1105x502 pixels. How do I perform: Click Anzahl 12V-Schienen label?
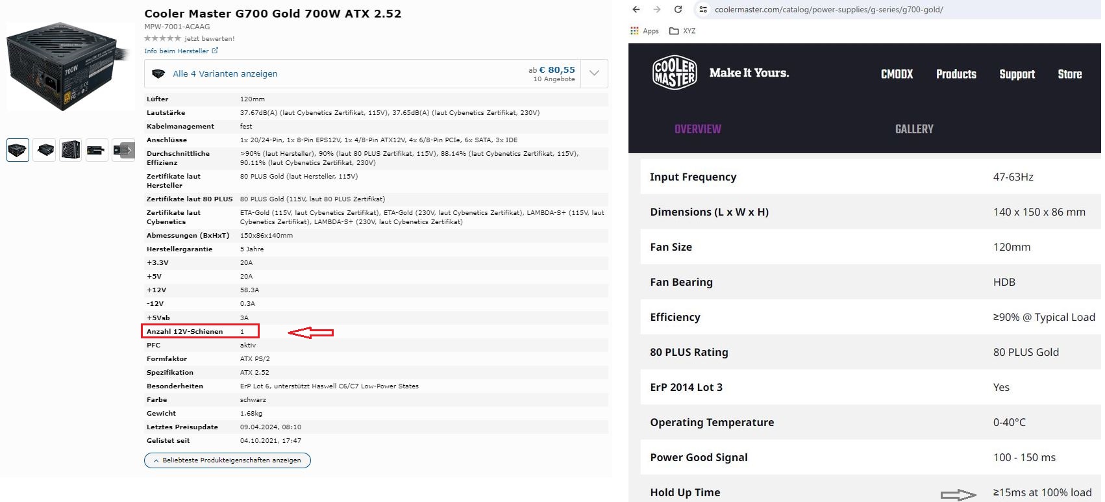(x=184, y=331)
